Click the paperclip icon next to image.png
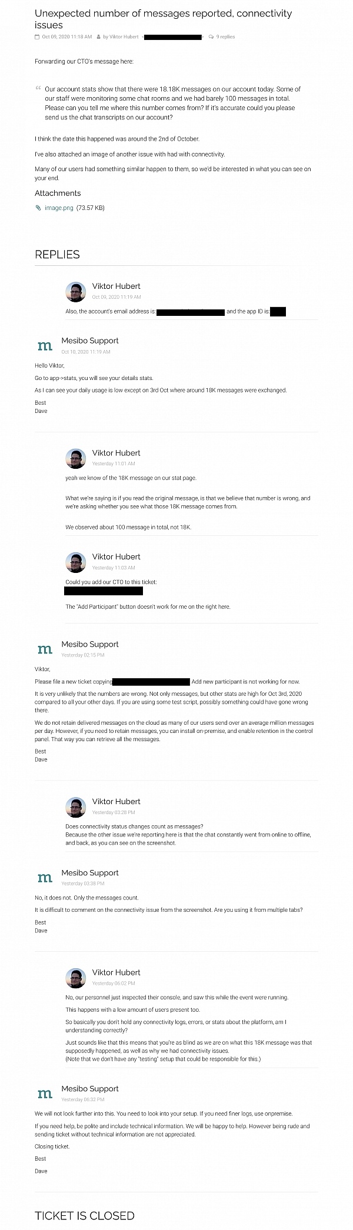This screenshot has width=353, height=1230. [x=38, y=208]
